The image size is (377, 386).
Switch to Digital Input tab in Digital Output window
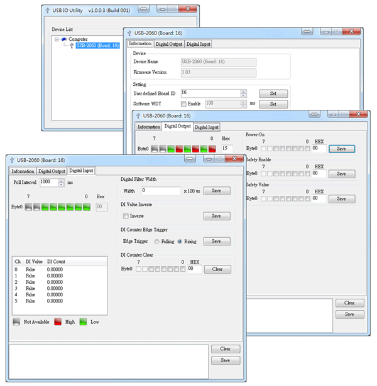coord(207,127)
